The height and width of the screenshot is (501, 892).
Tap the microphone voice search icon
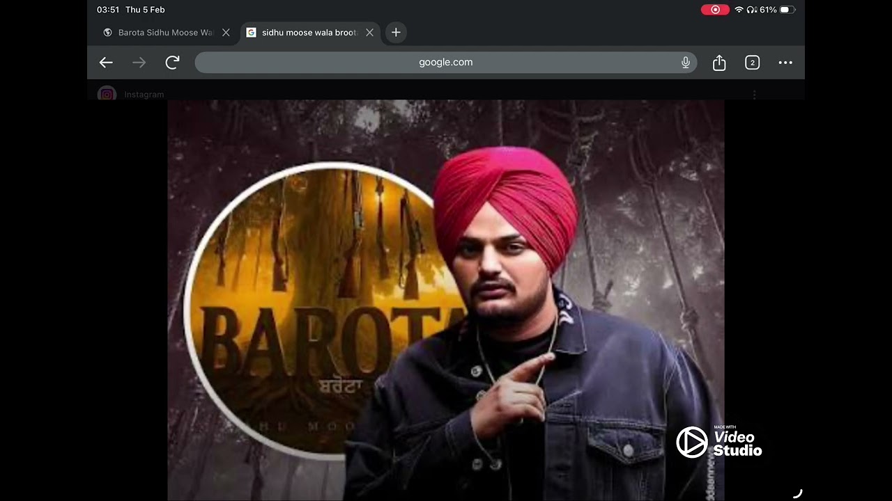point(686,63)
